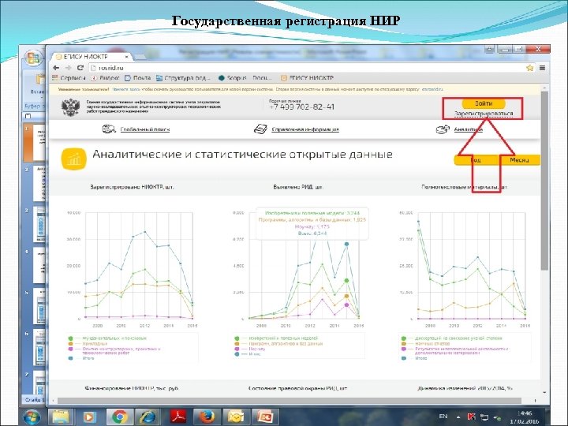Click the horizontal scrollbar at page bottom

pyautogui.click(x=289, y=401)
